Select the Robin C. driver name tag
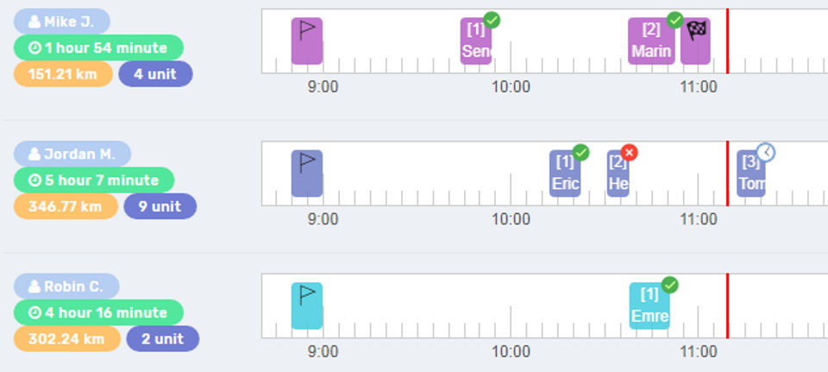 [x=66, y=286]
